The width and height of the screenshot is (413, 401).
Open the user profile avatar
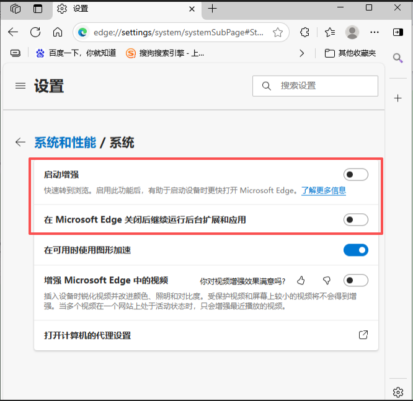pos(352,32)
